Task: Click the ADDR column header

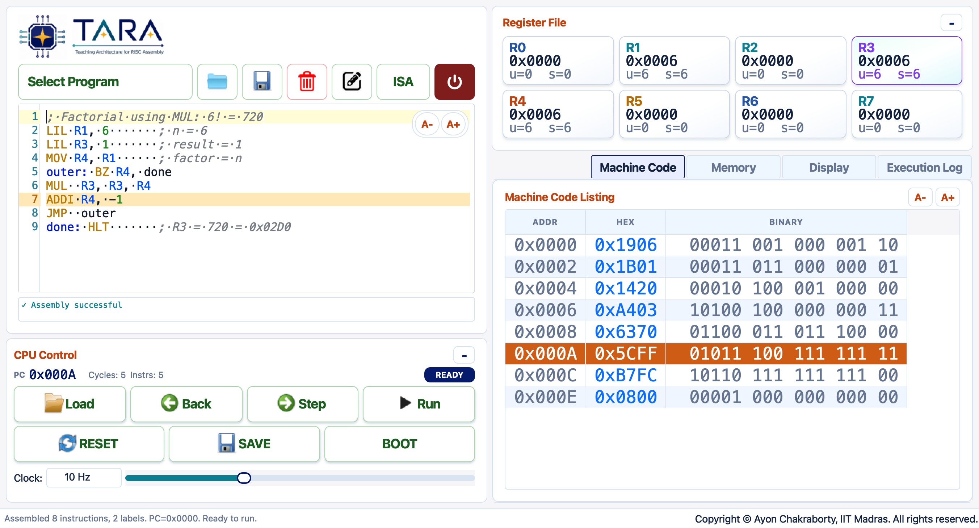Action: pos(545,222)
